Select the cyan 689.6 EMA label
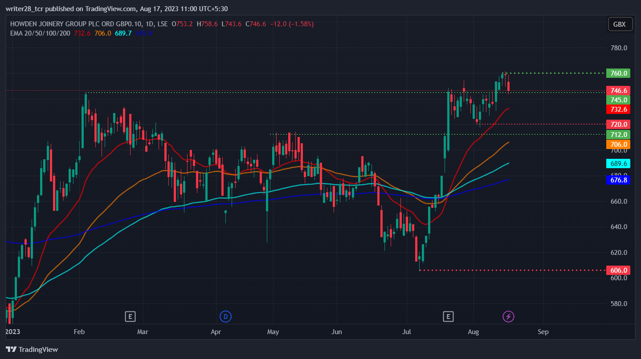 pos(618,163)
